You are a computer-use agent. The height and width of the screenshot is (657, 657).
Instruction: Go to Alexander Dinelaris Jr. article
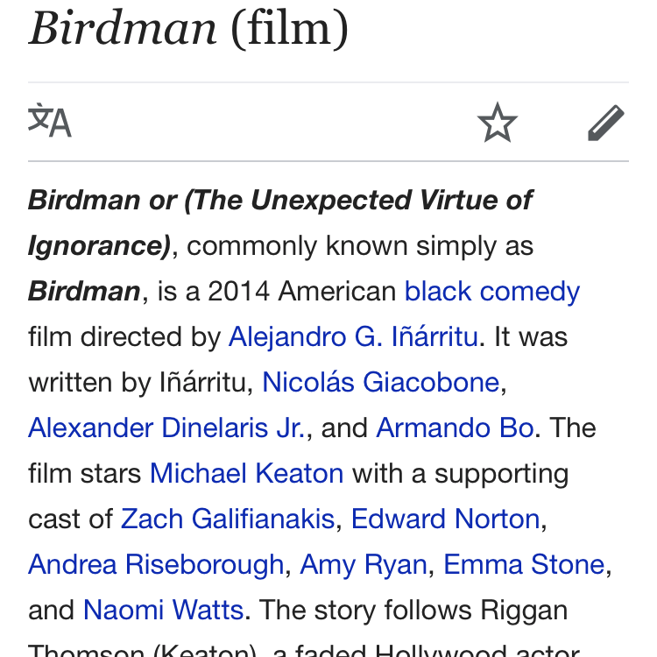pos(166,427)
